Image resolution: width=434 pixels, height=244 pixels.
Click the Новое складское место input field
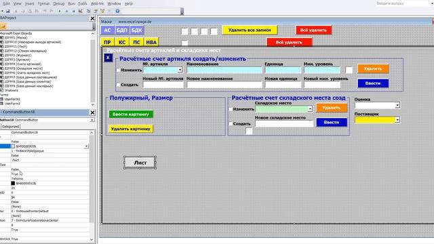click(x=284, y=123)
